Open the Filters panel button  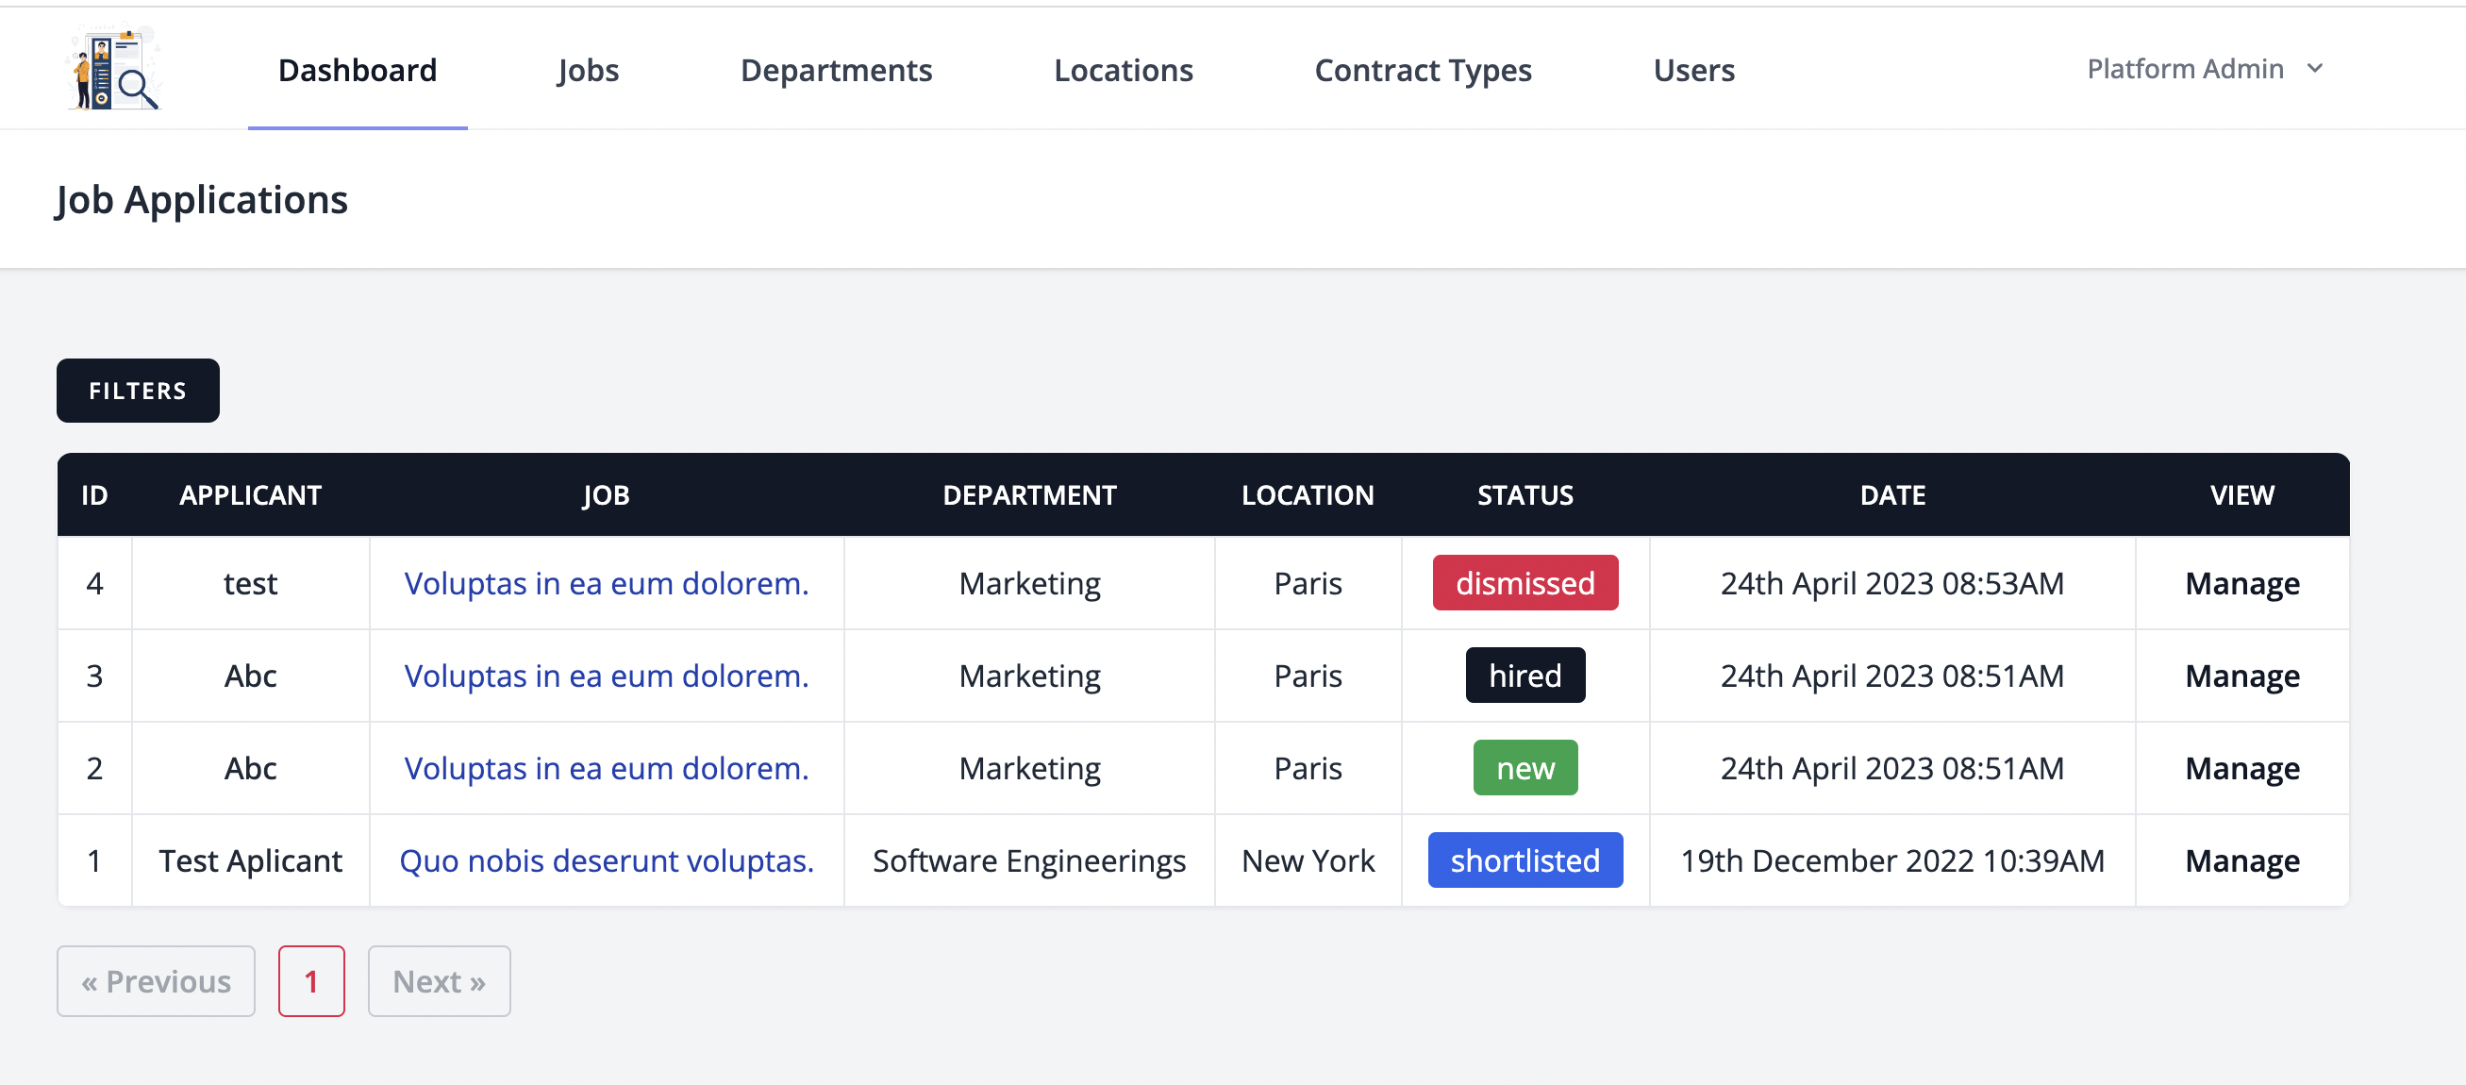[138, 391]
